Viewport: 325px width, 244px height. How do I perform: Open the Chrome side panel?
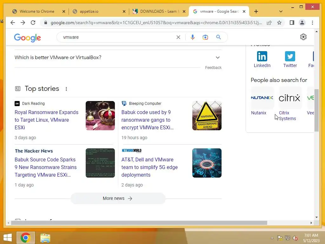(x=292, y=23)
